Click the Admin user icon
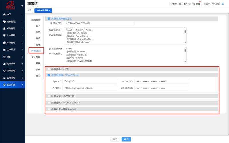 212,4
